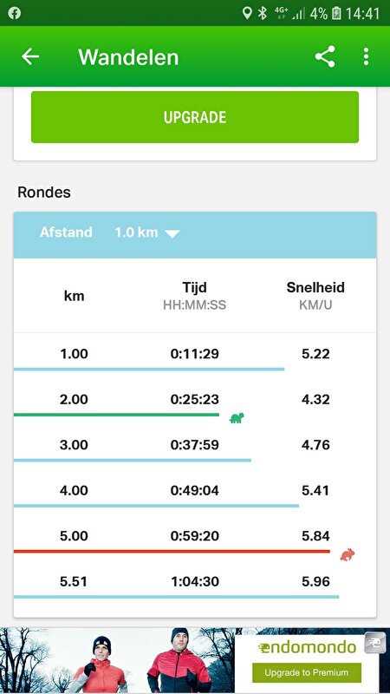This screenshot has height=694, width=390.
Task: Open the three-dot overflow menu
Action: pos(366,56)
